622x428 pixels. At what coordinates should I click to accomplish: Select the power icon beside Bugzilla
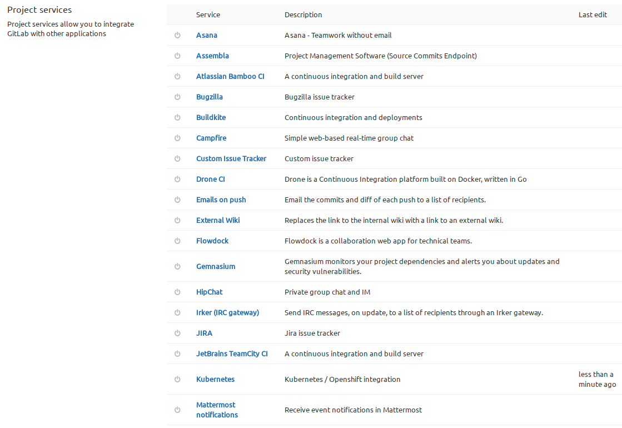(x=177, y=97)
